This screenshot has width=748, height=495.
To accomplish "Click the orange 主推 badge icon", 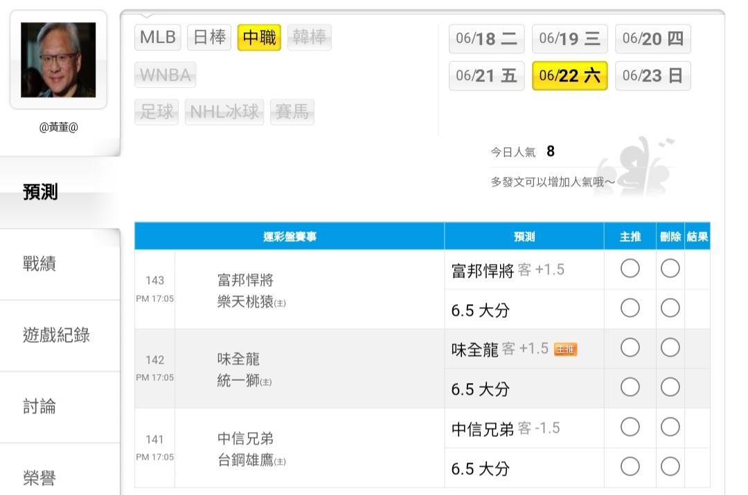I will tap(566, 350).
